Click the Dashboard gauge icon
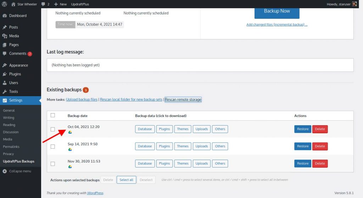The width and height of the screenshot is (363, 198). 5,16
